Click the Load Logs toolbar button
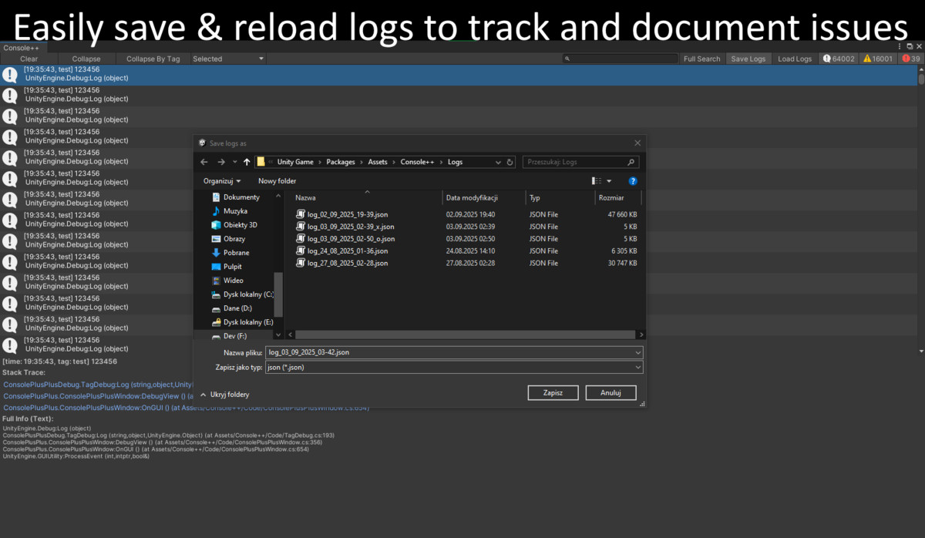 click(x=795, y=59)
